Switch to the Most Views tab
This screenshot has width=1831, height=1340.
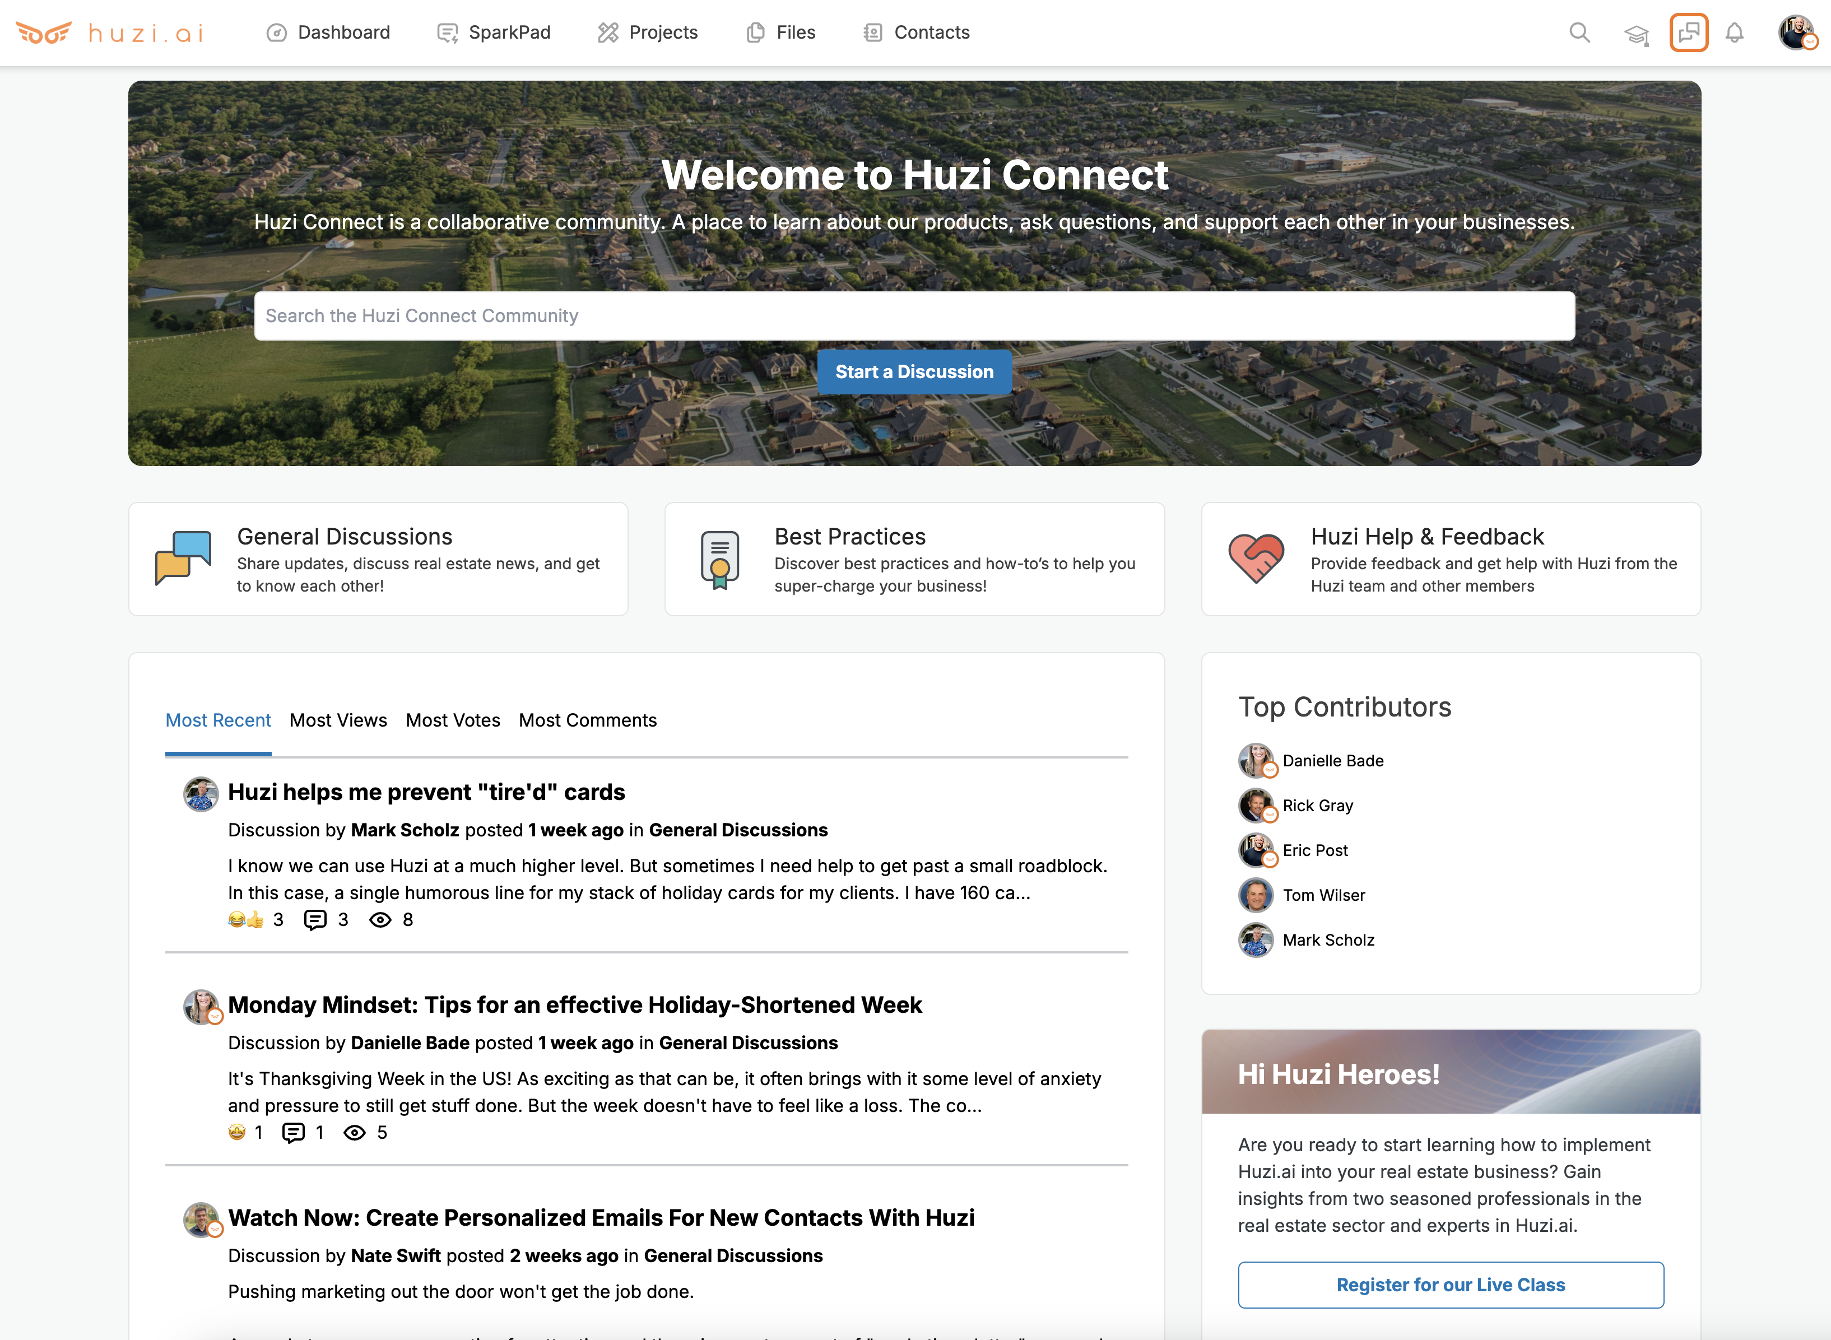point(338,720)
